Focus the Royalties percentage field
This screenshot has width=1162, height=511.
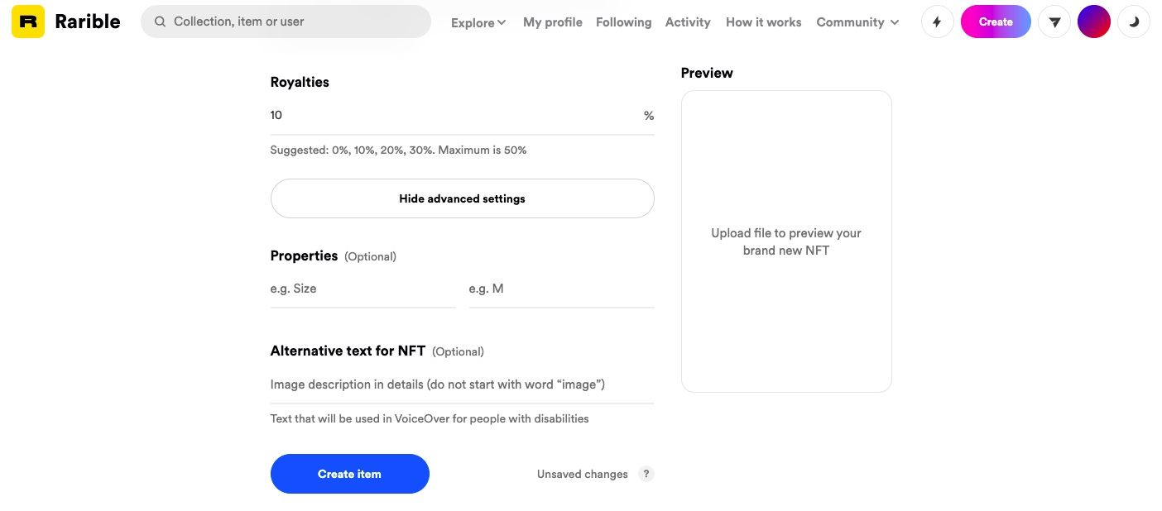click(454, 116)
